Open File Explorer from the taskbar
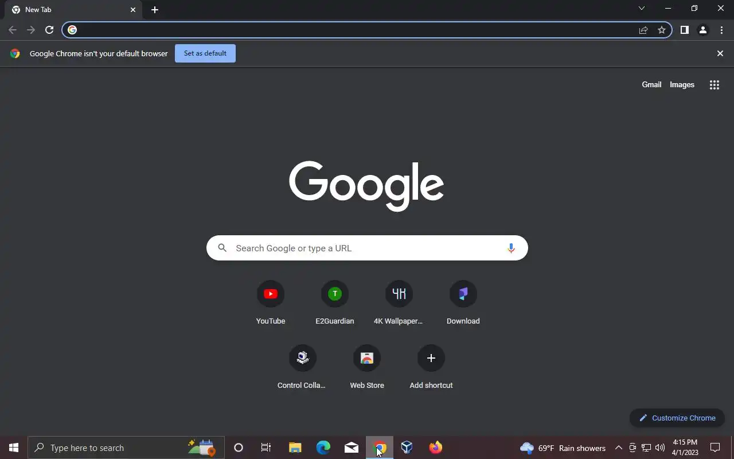 pos(295,448)
